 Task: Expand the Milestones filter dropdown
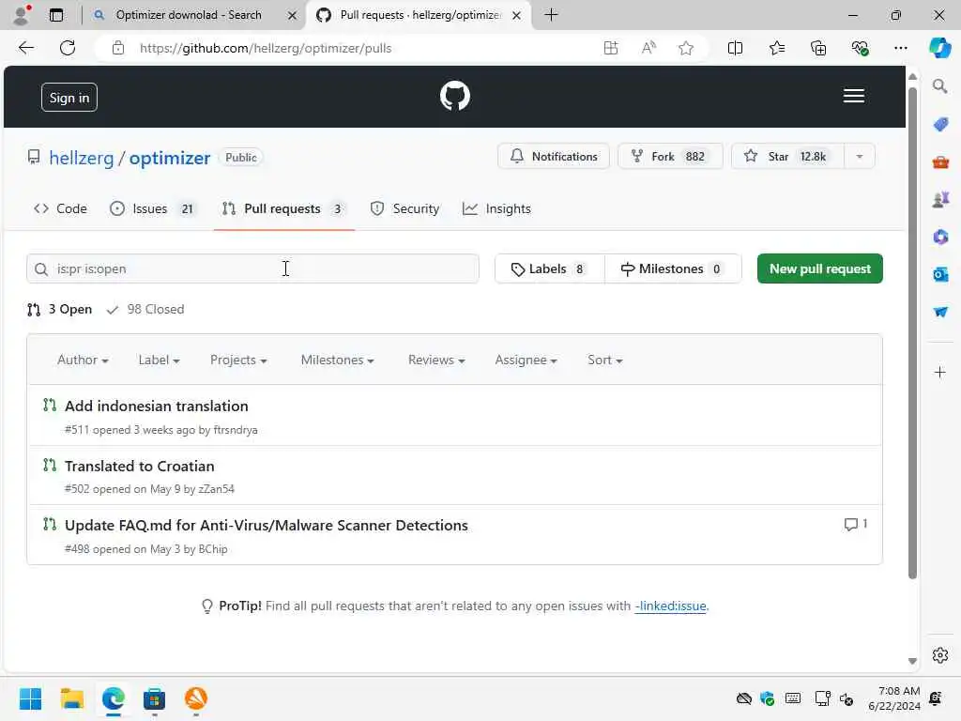[x=337, y=360]
